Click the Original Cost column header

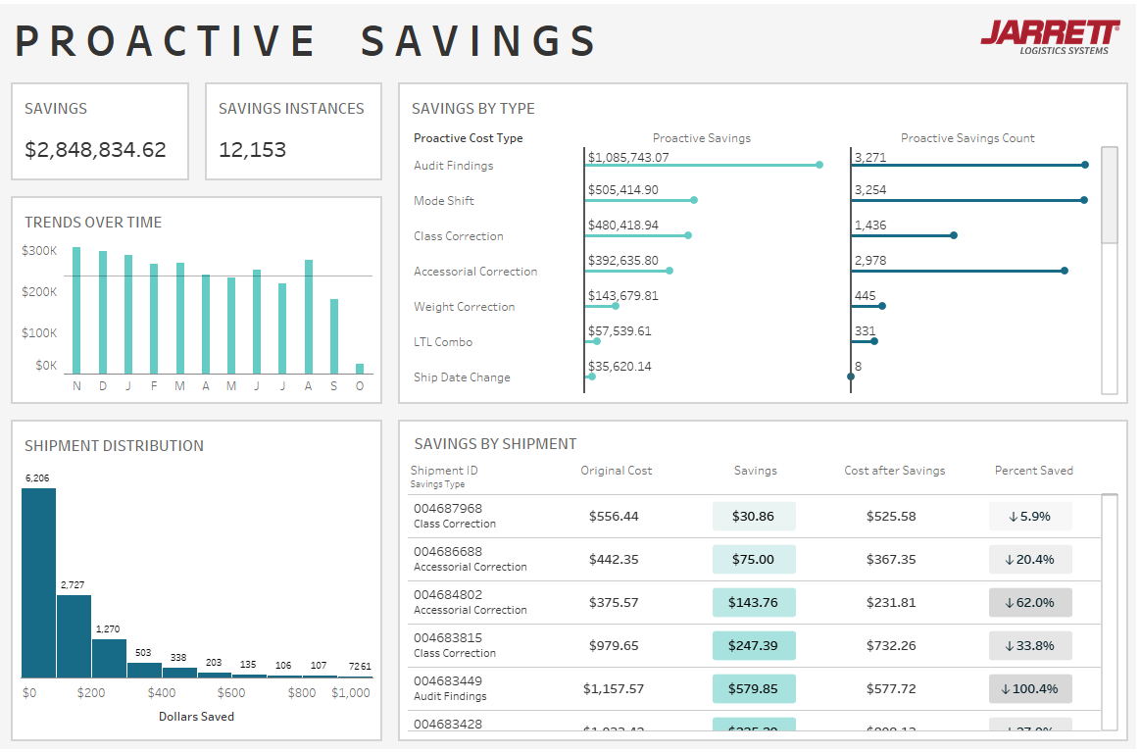[x=616, y=471]
